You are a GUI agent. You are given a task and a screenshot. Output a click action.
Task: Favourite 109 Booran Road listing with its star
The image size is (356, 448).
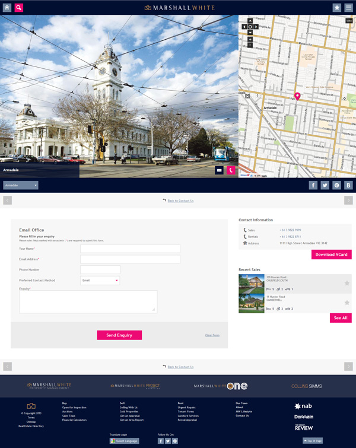(347, 283)
